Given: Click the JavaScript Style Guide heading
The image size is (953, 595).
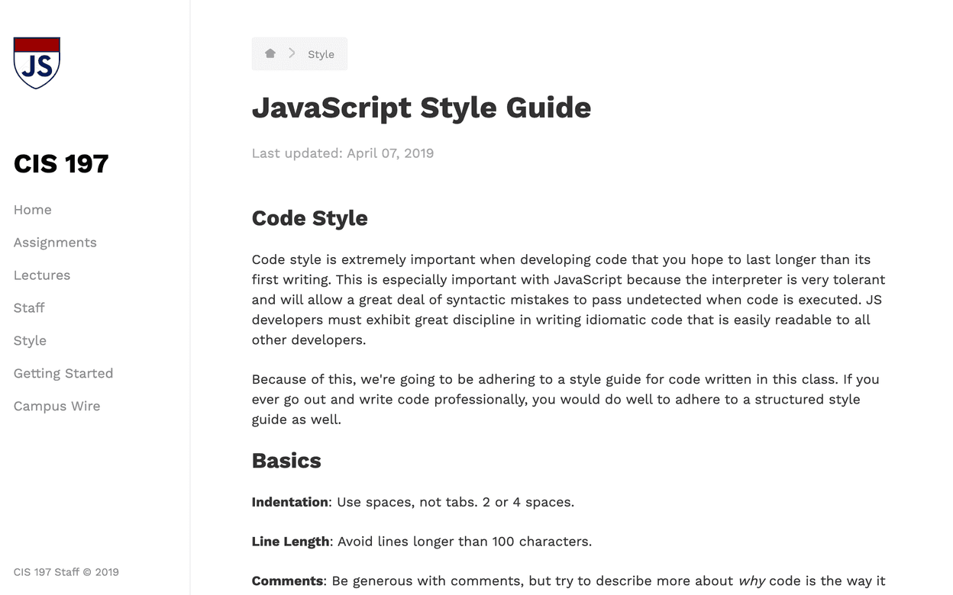Looking at the screenshot, I should (x=422, y=108).
